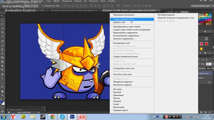The height and width of the screenshot is (120, 214).
Task: Select the Move tool
Action: coord(2,16)
